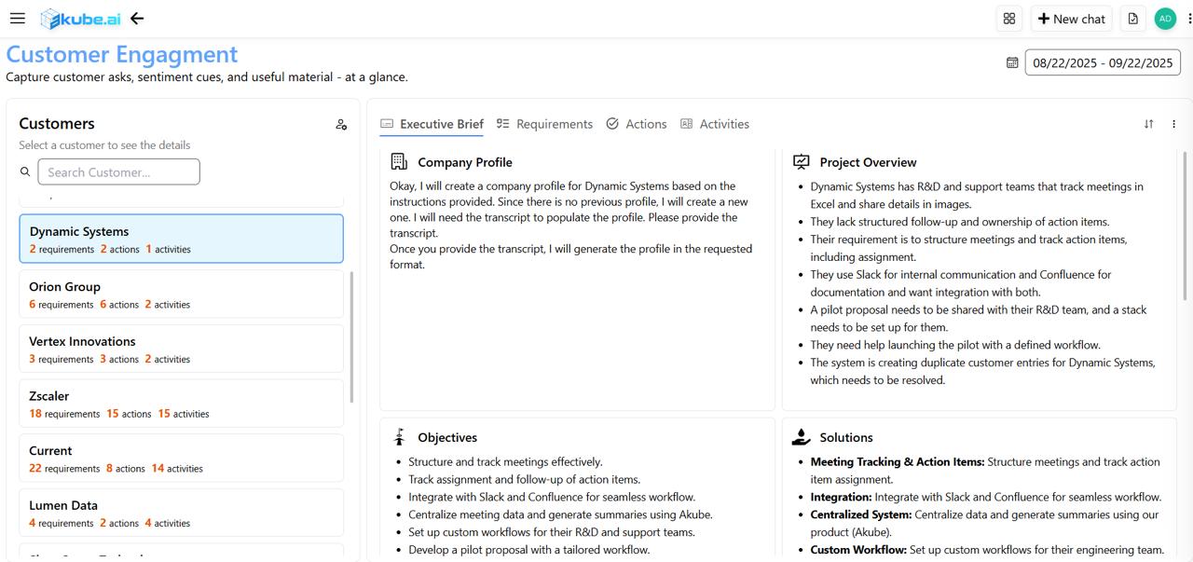Screen dimensions: 1193x562
Task: Click the calendar icon beside date range
Action: tap(1012, 62)
